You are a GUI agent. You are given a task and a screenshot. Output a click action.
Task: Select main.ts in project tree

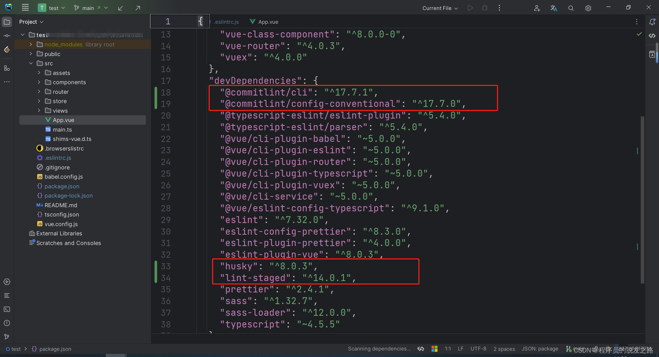click(x=62, y=130)
